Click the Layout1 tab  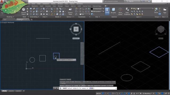tap(11, 91)
